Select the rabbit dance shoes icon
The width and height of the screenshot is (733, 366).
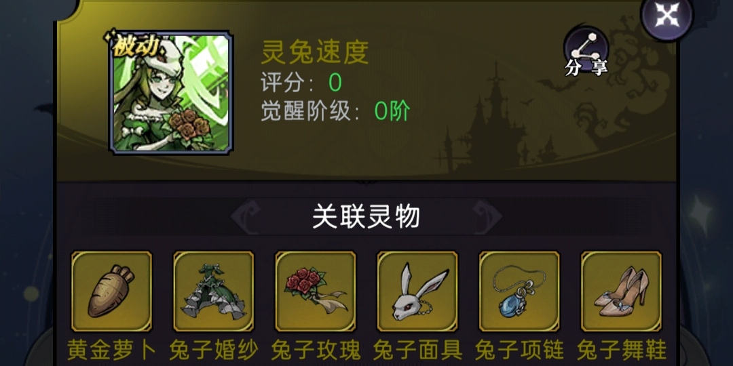pyautogui.click(x=621, y=291)
